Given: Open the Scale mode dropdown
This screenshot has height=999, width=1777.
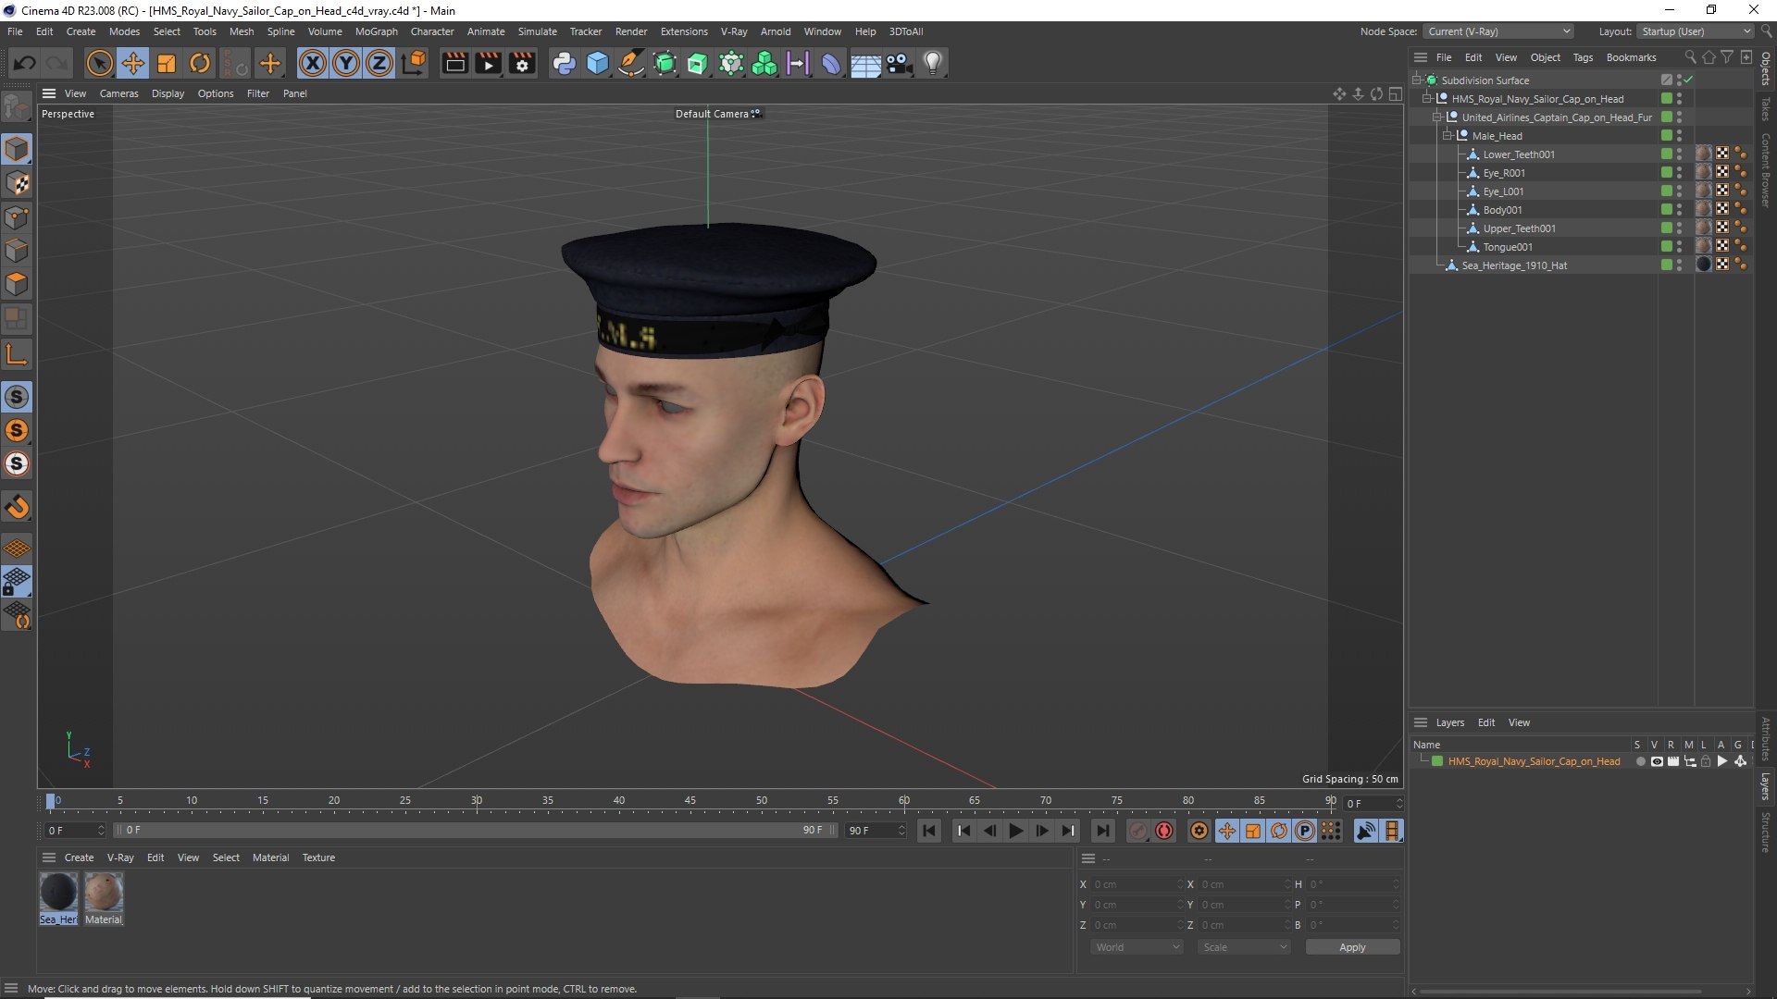Looking at the screenshot, I should (1244, 947).
